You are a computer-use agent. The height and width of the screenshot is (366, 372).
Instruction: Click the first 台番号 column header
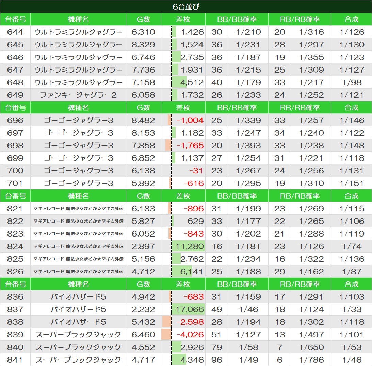coord(15,19)
